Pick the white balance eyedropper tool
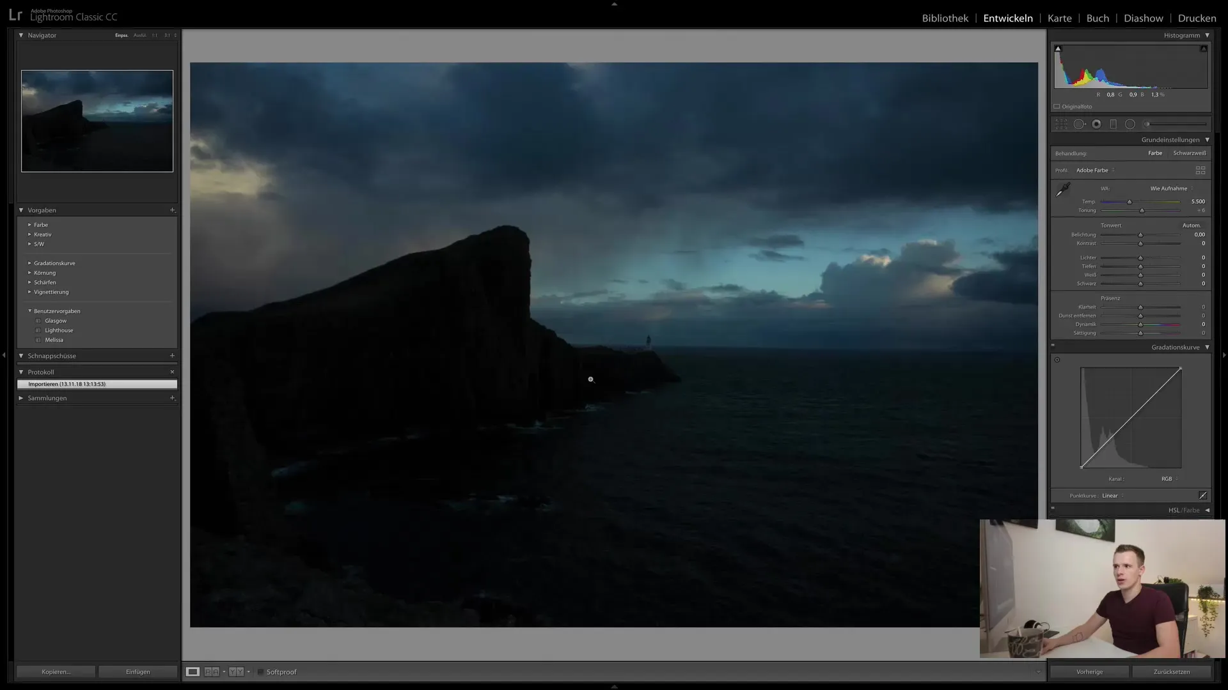 (1063, 190)
